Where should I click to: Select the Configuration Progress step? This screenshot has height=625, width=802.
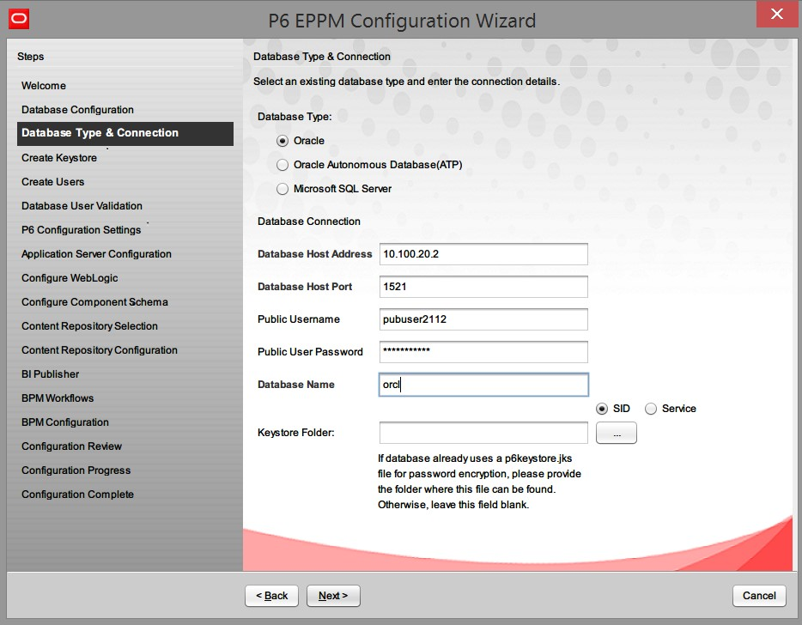coord(76,470)
